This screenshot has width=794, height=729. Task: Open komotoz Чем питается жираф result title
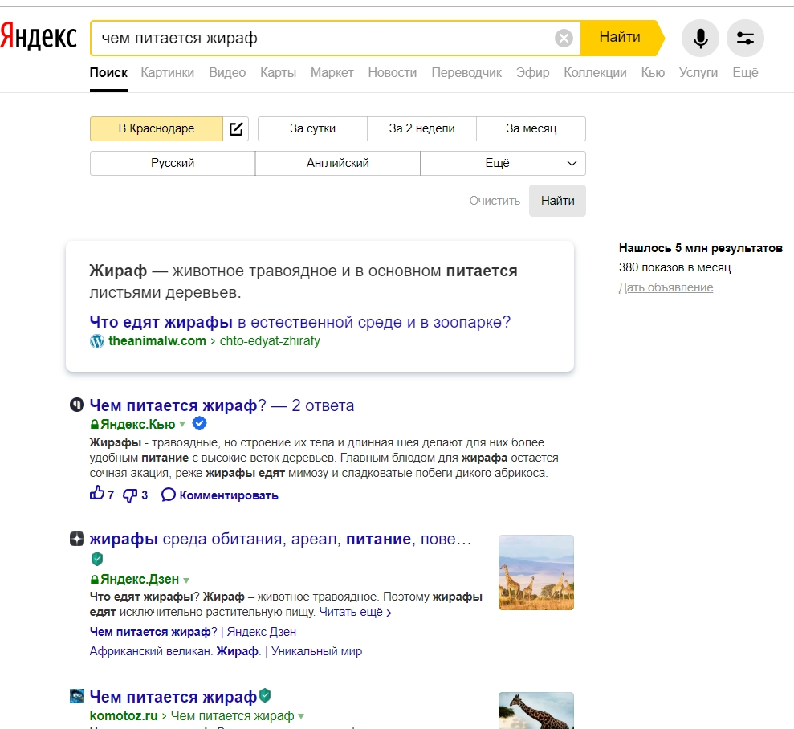pos(173,697)
